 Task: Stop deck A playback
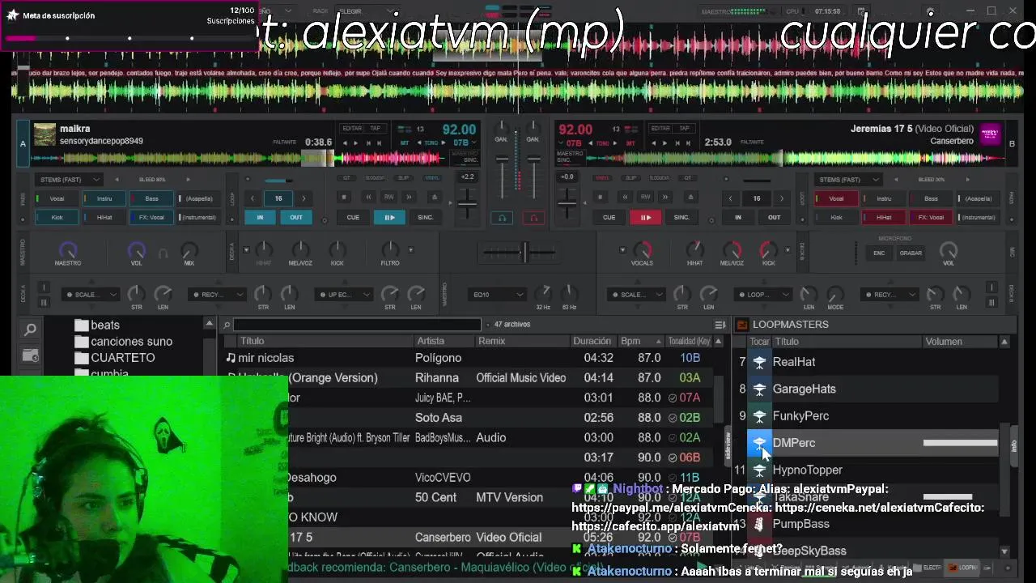coord(344,197)
